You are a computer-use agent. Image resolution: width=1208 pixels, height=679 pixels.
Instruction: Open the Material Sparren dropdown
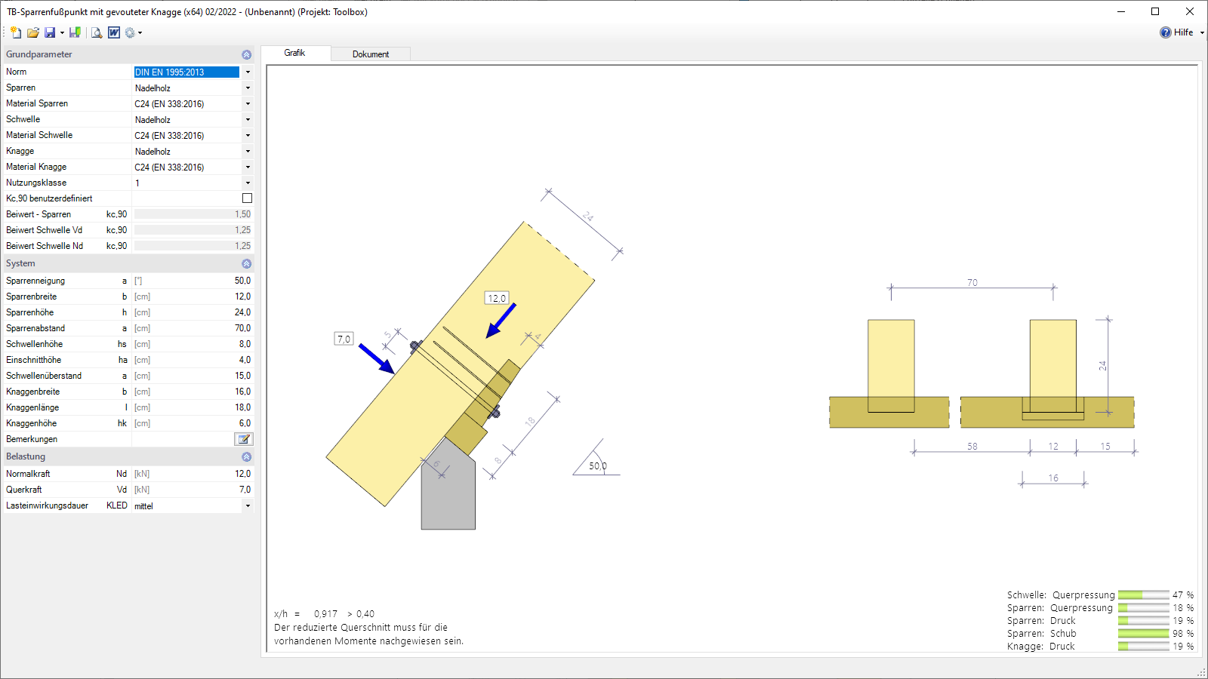coord(248,103)
